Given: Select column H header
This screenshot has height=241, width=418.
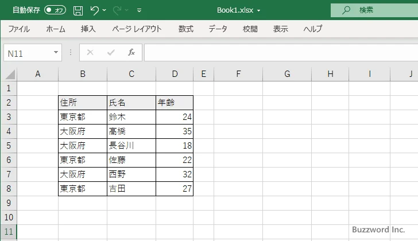Looking at the screenshot, I should tap(330, 74).
